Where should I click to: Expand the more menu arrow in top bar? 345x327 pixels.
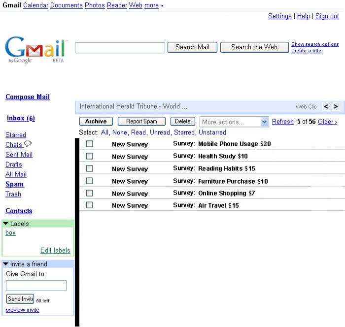[162, 6]
